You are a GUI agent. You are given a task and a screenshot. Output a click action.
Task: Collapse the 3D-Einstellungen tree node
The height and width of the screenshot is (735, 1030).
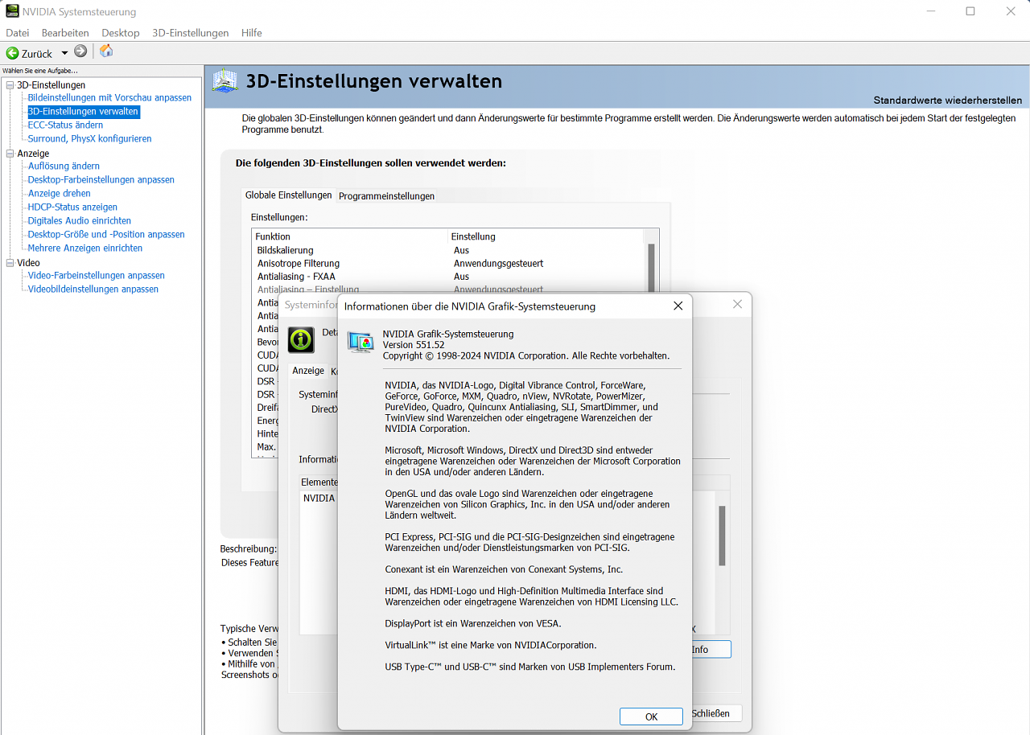[x=10, y=85]
